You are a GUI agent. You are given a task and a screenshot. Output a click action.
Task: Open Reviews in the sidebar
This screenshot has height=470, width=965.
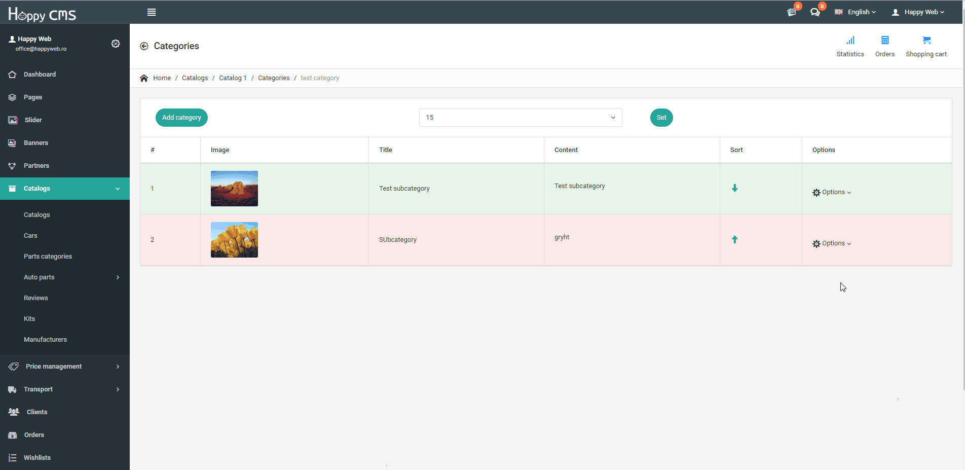tap(35, 298)
